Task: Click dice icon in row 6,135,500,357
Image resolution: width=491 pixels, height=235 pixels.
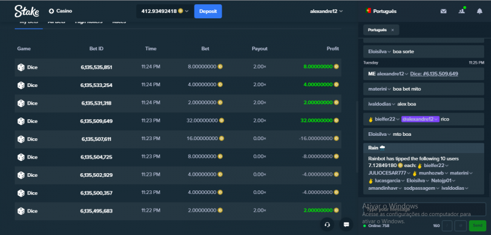Action: pos(21,193)
